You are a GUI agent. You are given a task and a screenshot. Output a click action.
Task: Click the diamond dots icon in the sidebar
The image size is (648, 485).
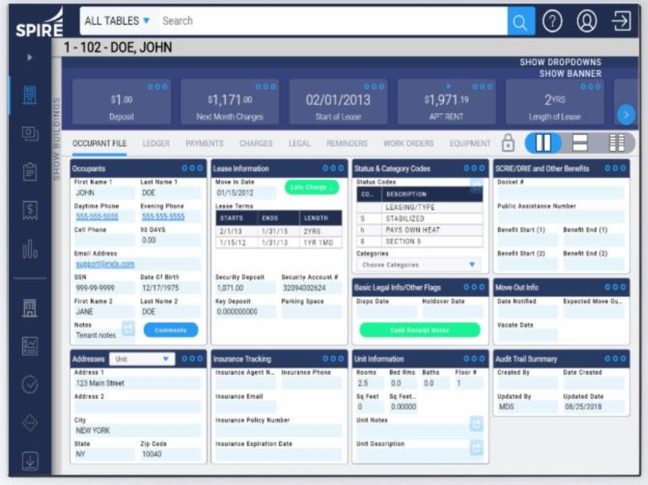tap(30, 423)
